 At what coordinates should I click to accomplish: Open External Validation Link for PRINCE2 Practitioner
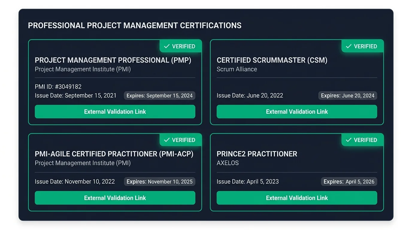click(297, 198)
